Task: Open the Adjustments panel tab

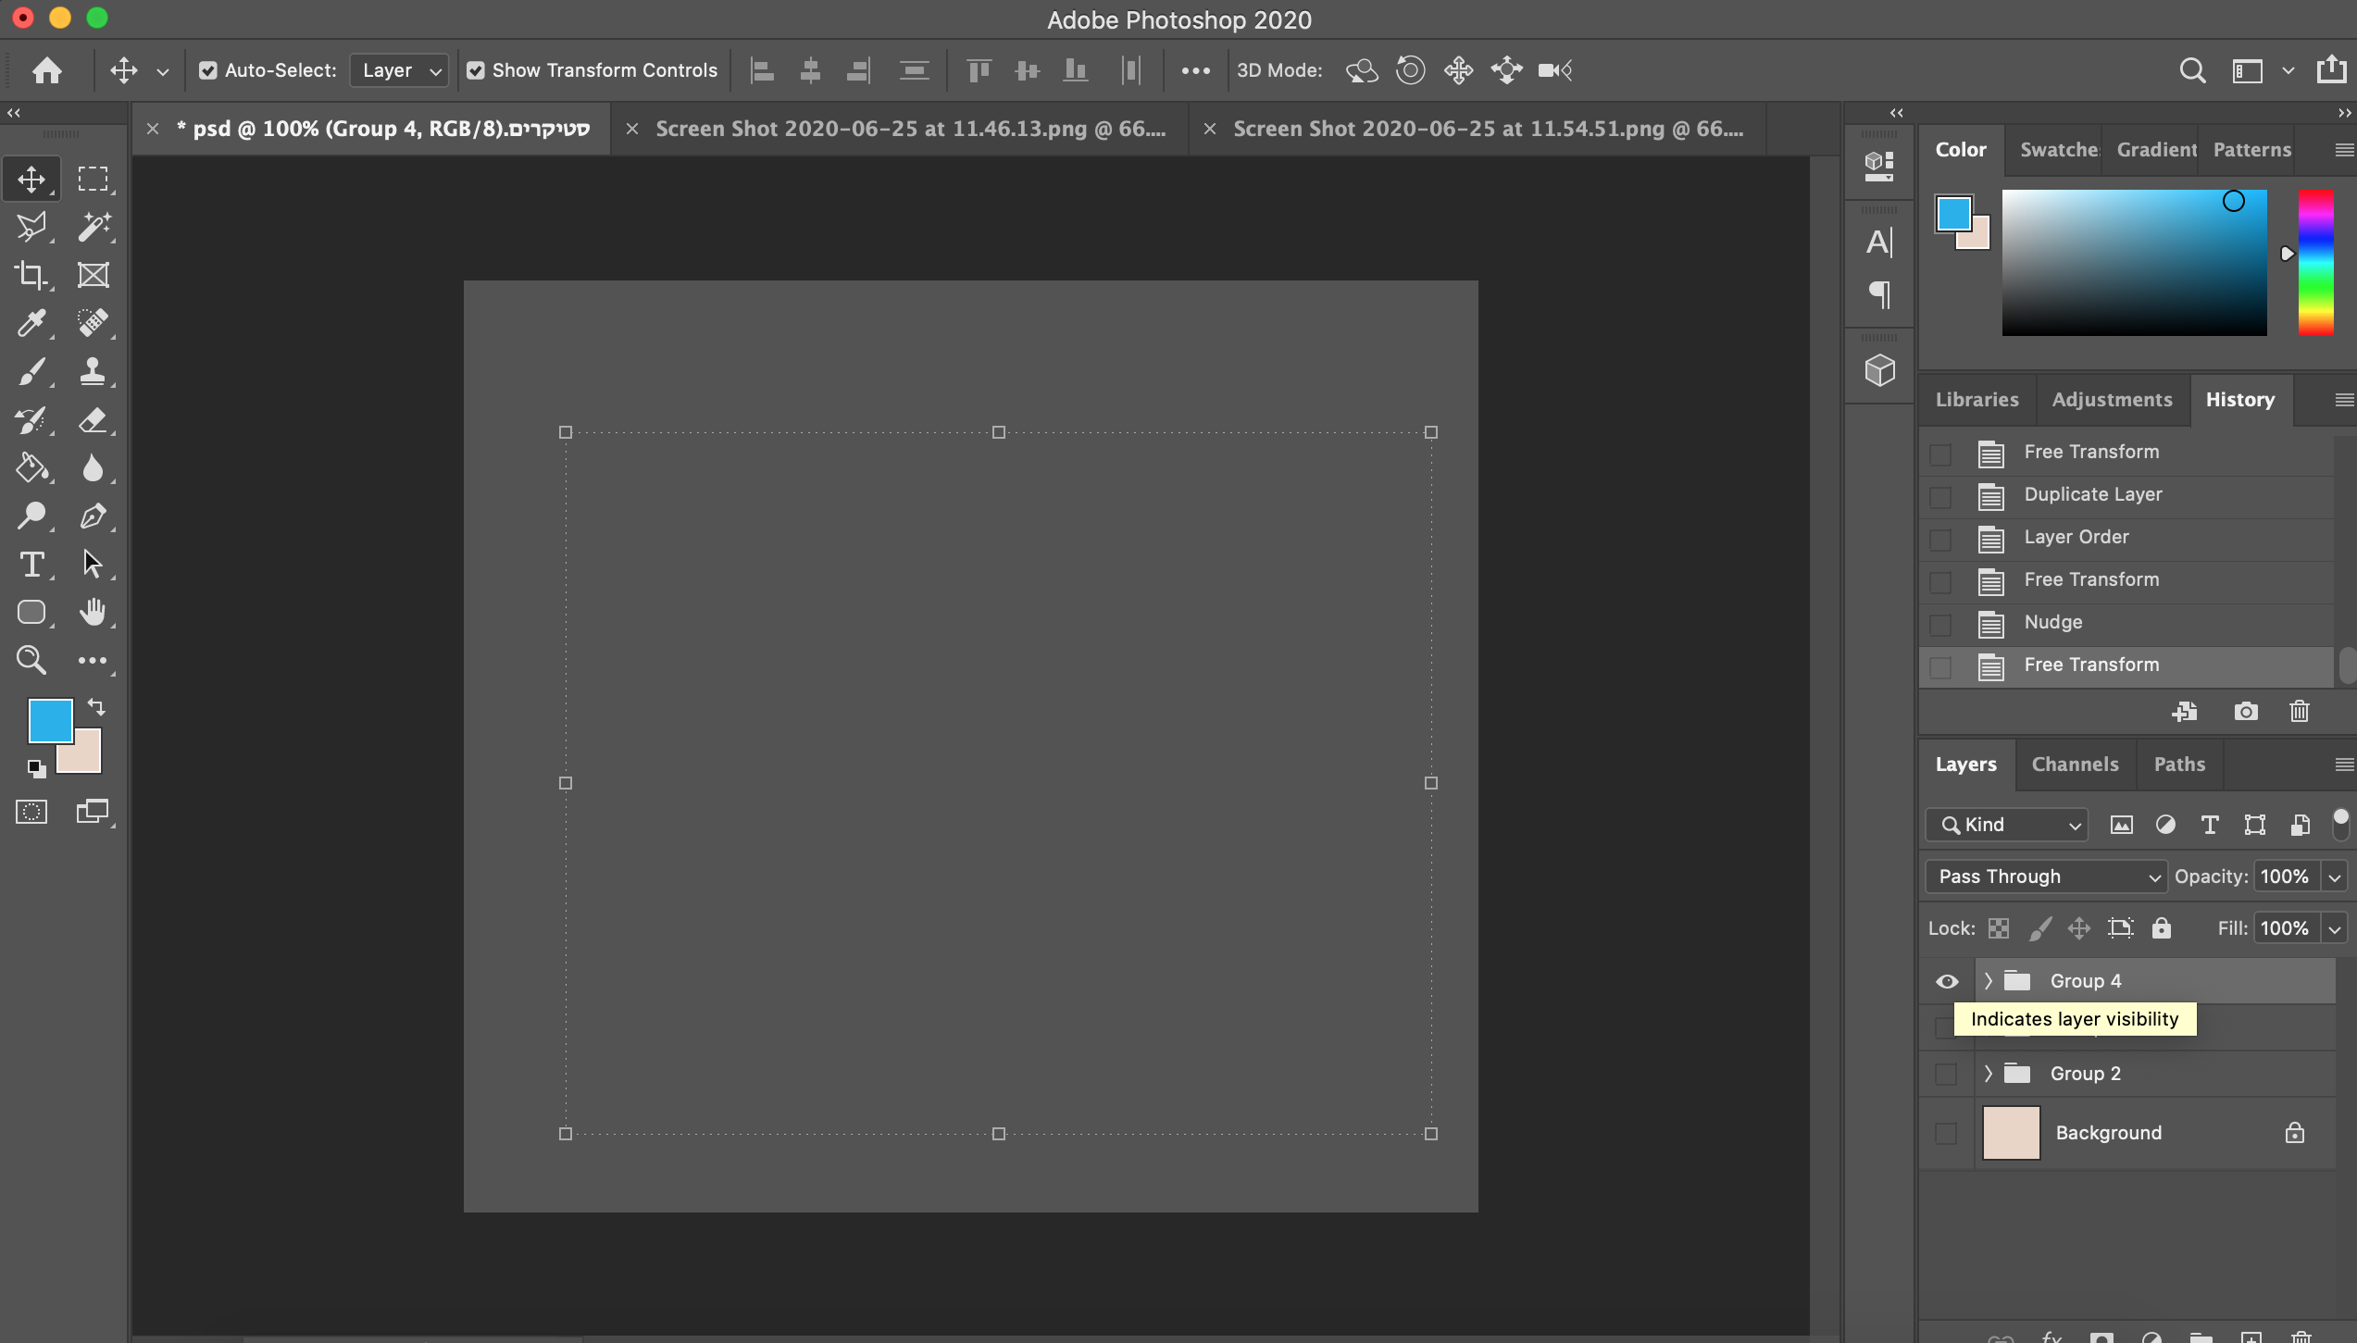Action: tap(2112, 400)
